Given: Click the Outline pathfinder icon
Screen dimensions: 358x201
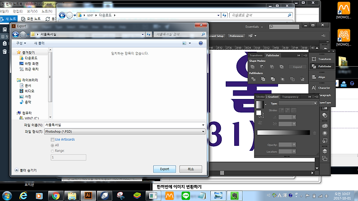Looking at the screenshot, I should click(x=292, y=79).
